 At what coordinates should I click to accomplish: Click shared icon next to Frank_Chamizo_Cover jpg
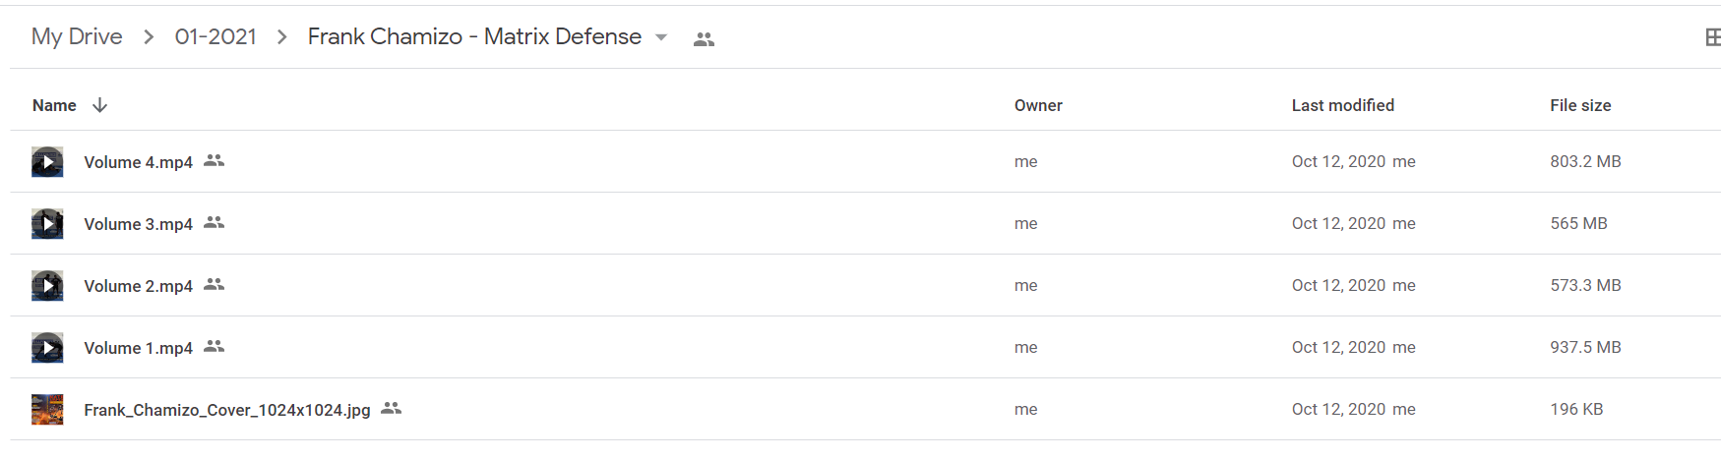[x=392, y=408]
